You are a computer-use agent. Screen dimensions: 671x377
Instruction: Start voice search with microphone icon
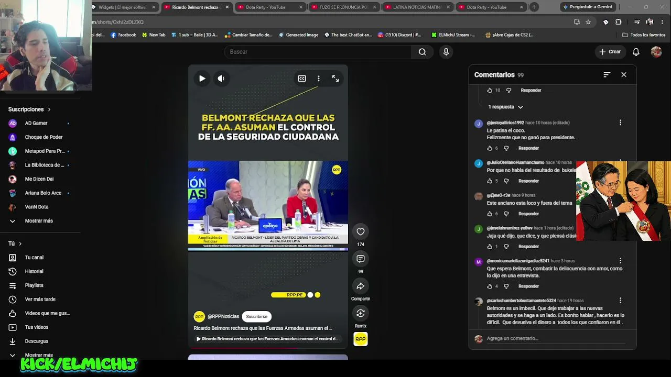[446, 52]
